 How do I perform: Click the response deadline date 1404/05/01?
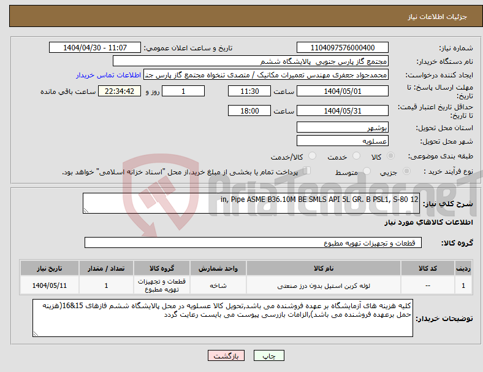coord(342,91)
